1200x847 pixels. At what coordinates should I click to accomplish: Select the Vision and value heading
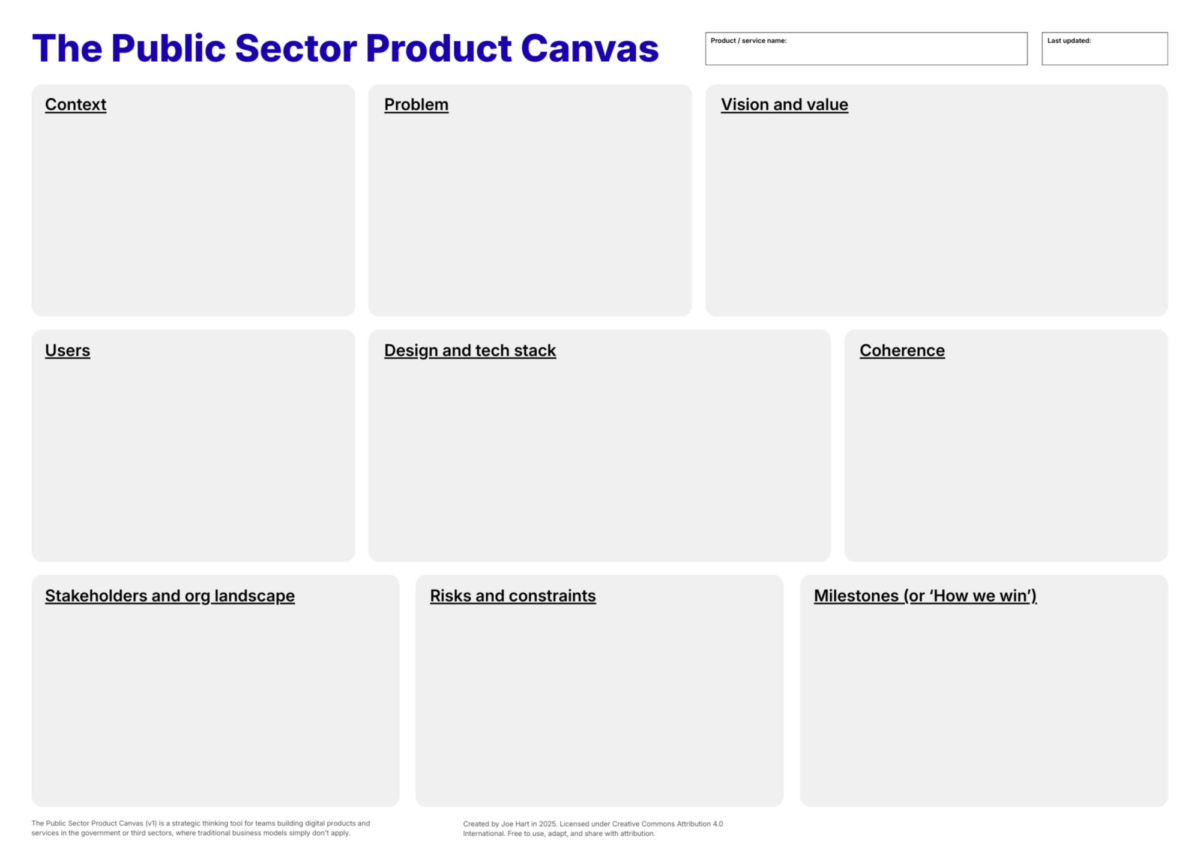pyautogui.click(x=784, y=104)
